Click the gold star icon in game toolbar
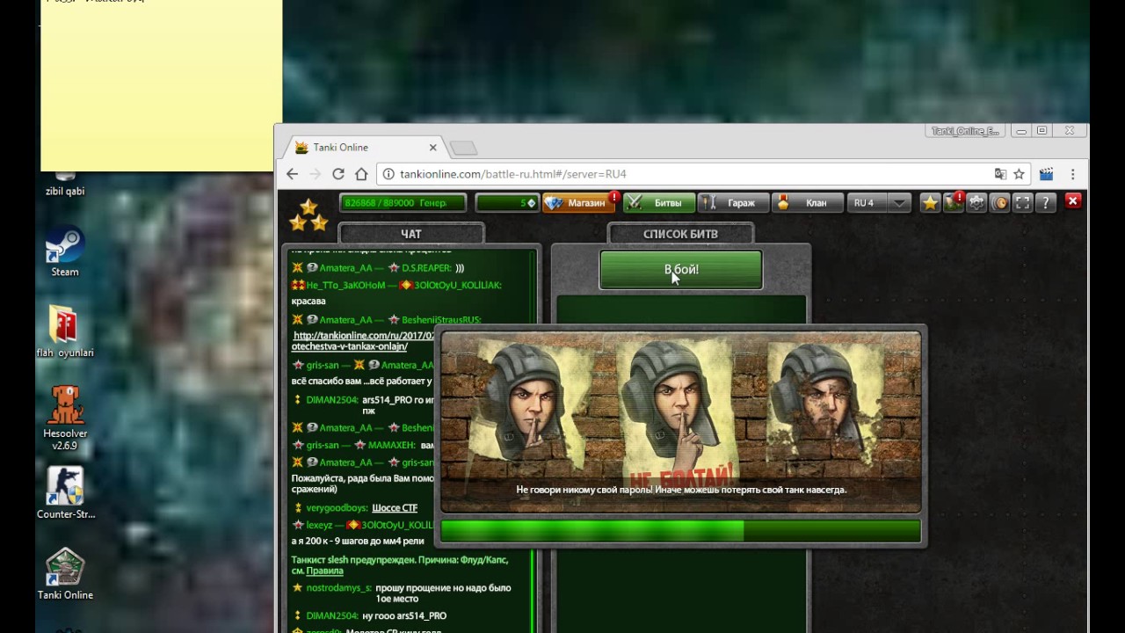Viewport: 1125px width, 633px height. tap(930, 203)
